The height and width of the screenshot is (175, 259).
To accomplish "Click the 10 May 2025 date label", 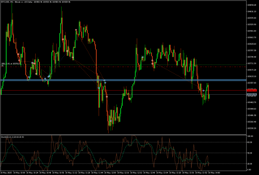I will tap(5, 173).
